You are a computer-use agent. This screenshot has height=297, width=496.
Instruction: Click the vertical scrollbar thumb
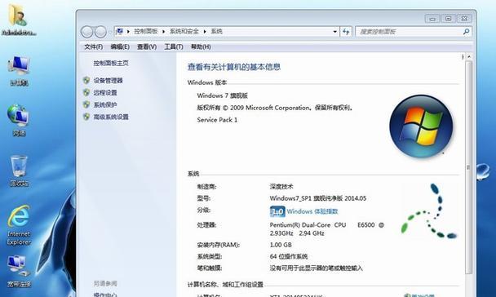pos(469,167)
